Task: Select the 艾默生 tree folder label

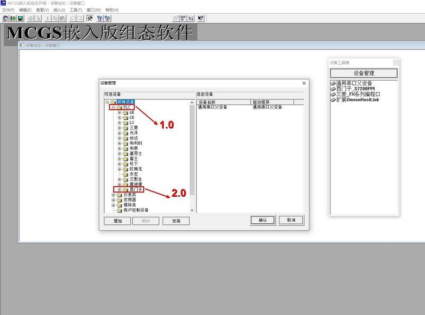Action: [x=136, y=179]
